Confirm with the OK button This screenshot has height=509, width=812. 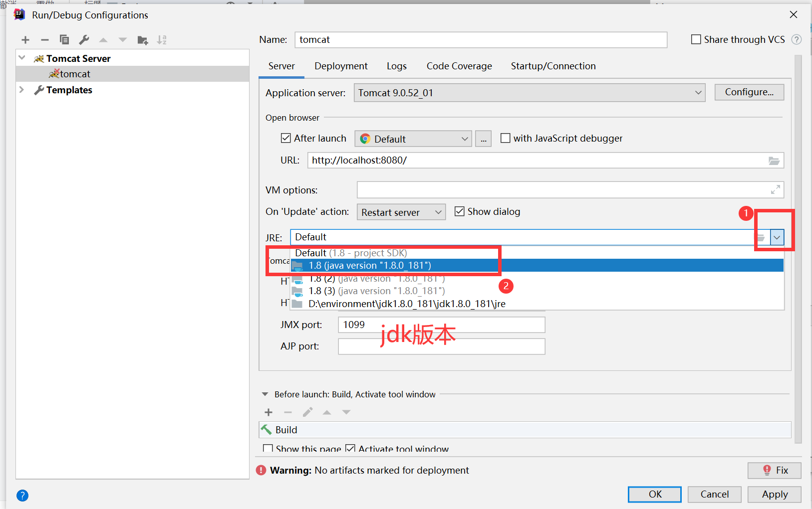pos(655,494)
